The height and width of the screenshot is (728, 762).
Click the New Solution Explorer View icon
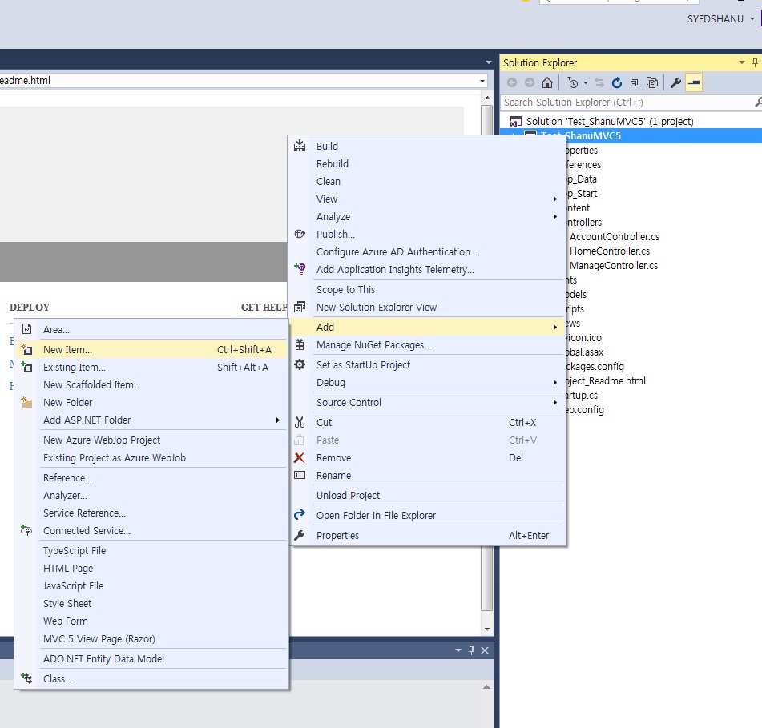[x=300, y=307]
